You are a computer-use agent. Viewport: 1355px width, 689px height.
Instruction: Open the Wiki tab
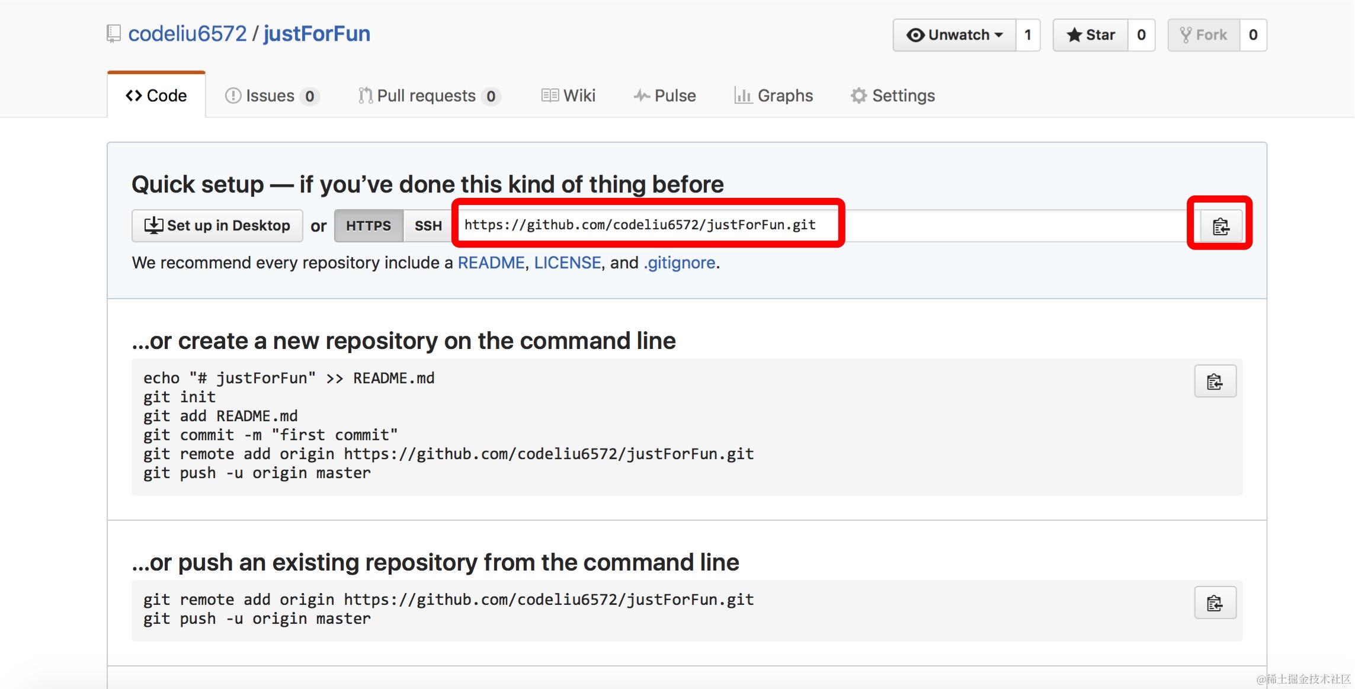pos(568,96)
